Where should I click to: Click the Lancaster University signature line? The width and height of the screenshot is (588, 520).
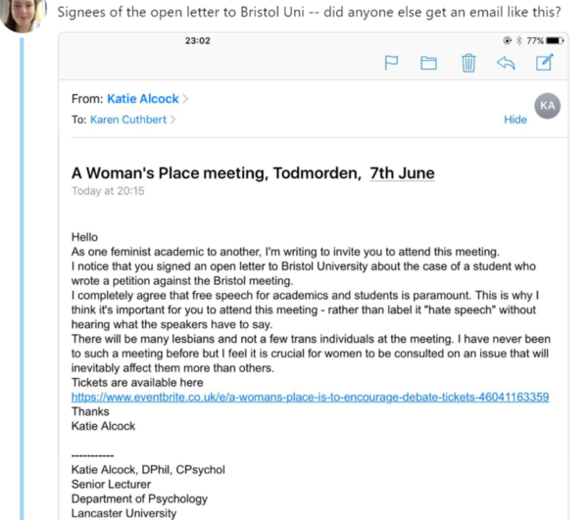point(123,512)
